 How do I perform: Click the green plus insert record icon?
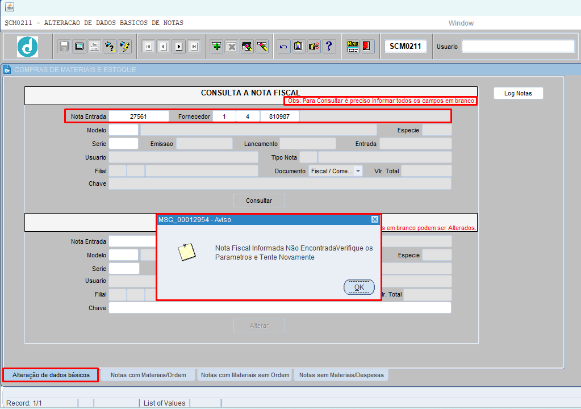pos(216,47)
